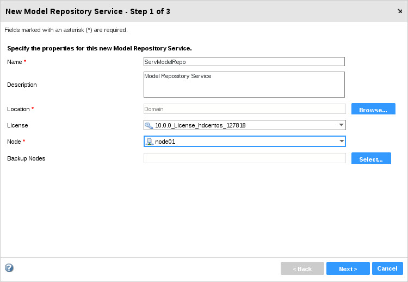The height and width of the screenshot is (282, 408).
Task: Expand the Node dropdown arrow
Action: click(342, 141)
